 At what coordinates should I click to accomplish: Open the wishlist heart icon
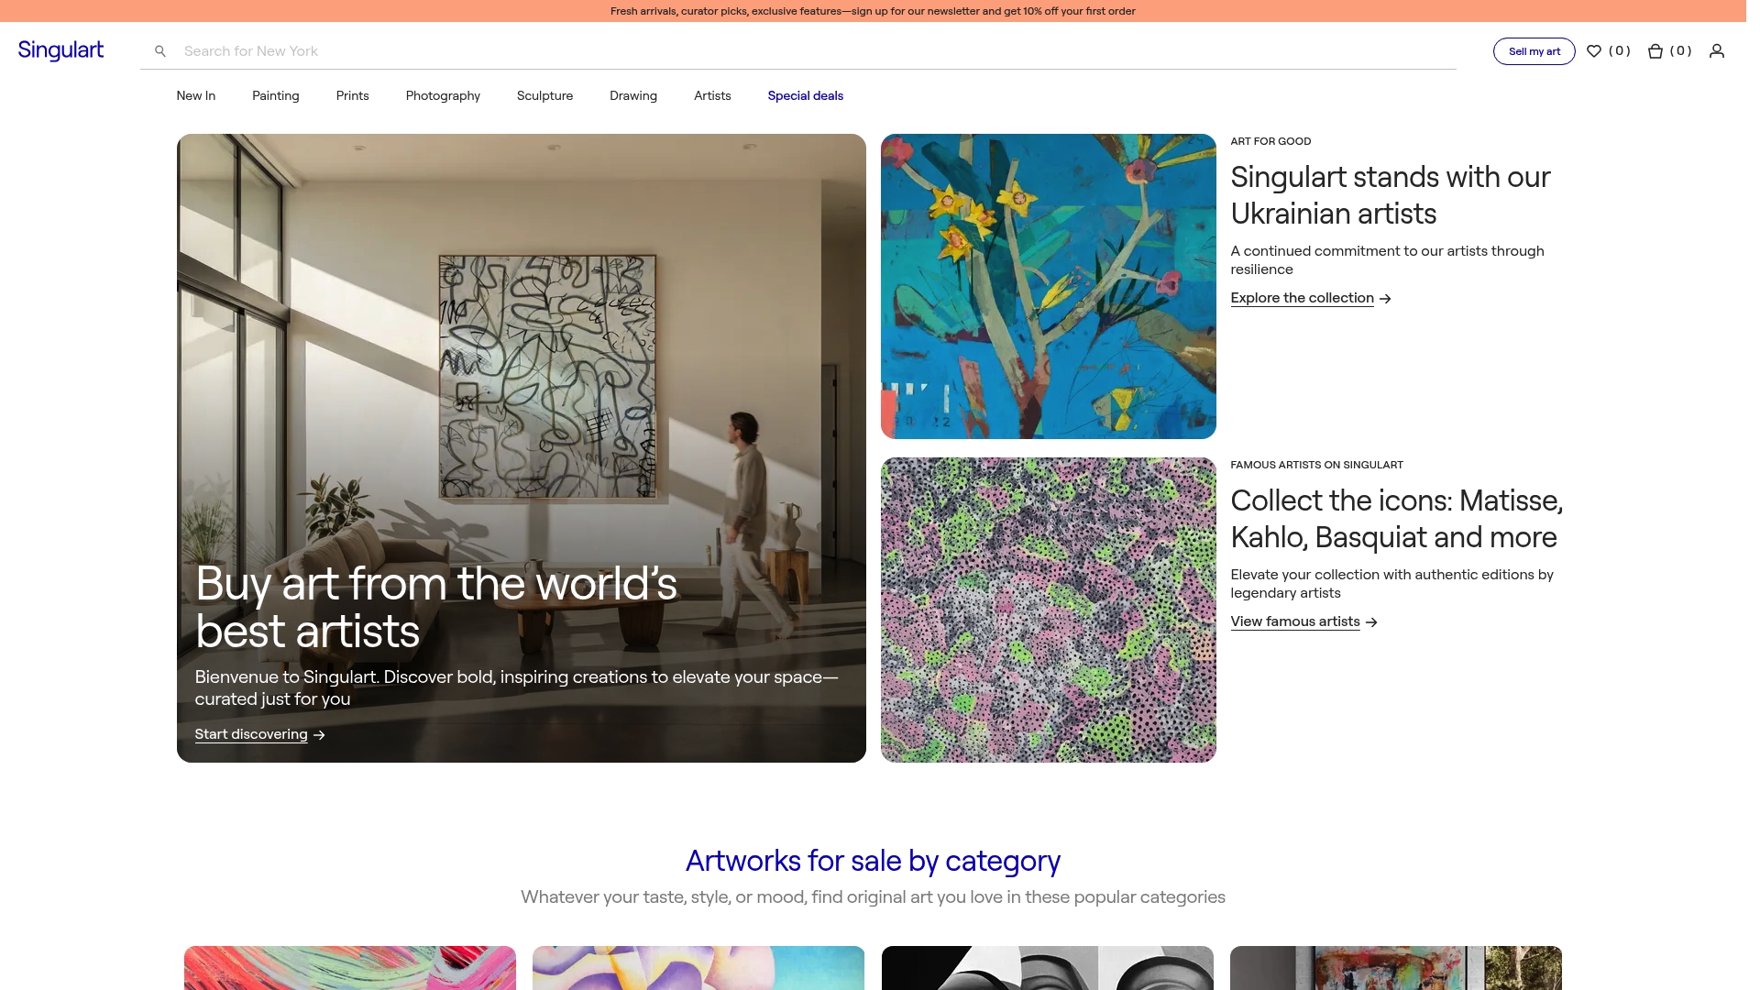[x=1594, y=51]
